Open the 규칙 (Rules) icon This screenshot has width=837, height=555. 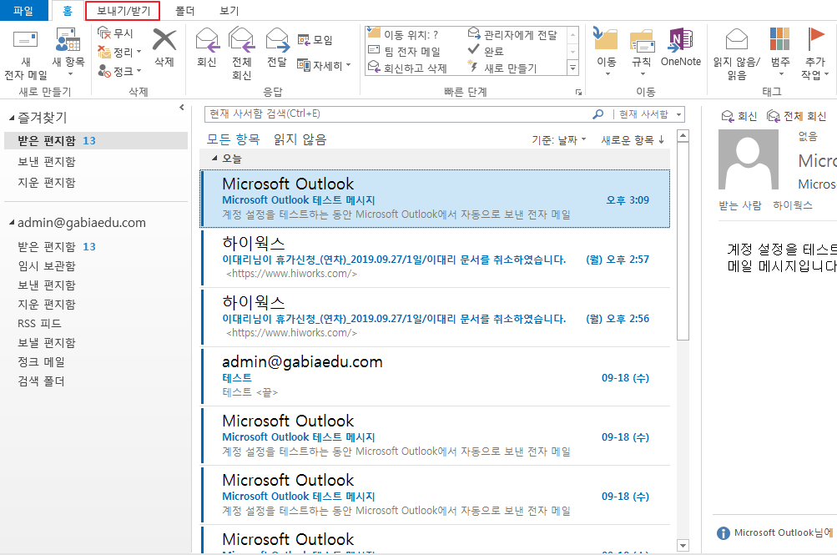point(642,41)
